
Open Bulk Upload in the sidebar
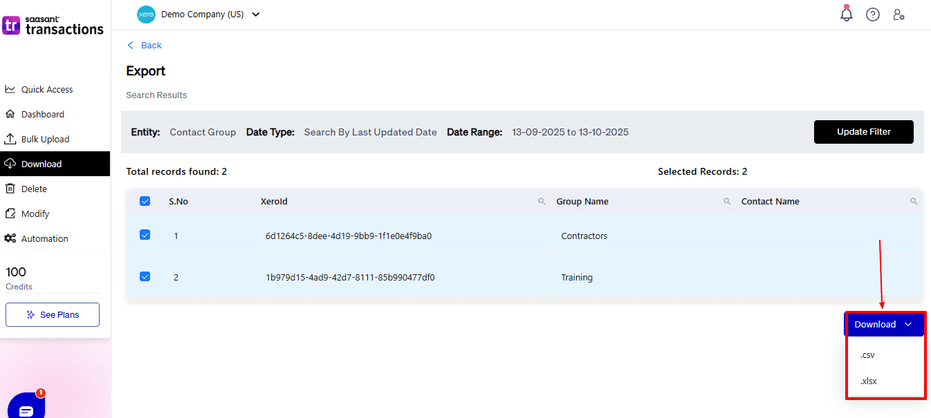click(46, 140)
